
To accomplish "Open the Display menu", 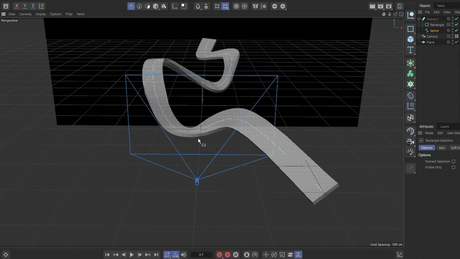I will pos(41,14).
